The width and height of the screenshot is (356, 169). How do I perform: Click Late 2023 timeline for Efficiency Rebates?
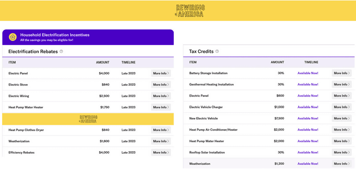tap(129, 152)
